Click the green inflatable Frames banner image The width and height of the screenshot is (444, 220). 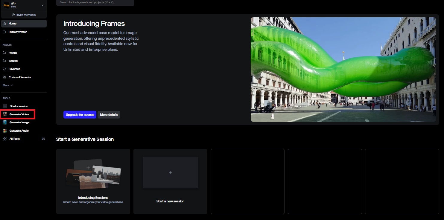[x=343, y=70]
